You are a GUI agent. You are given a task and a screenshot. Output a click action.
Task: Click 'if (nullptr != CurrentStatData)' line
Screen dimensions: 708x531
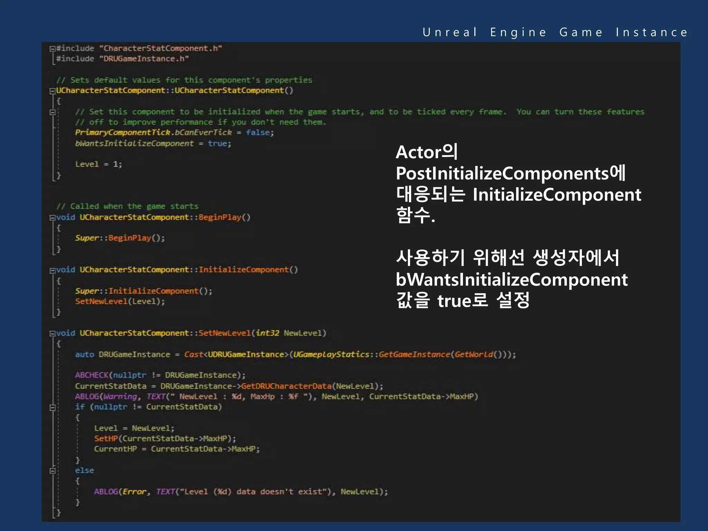[x=149, y=407]
